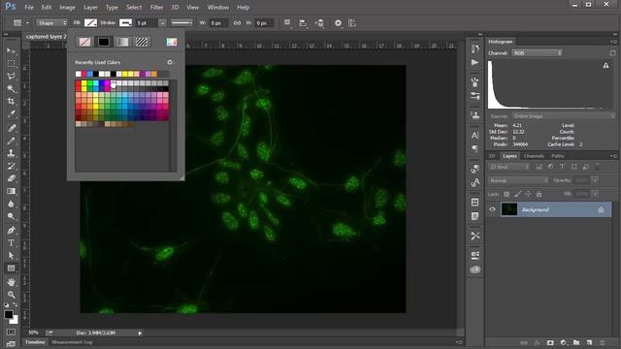The image size is (621, 349).
Task: Set fill to No Color
Action: (x=84, y=42)
